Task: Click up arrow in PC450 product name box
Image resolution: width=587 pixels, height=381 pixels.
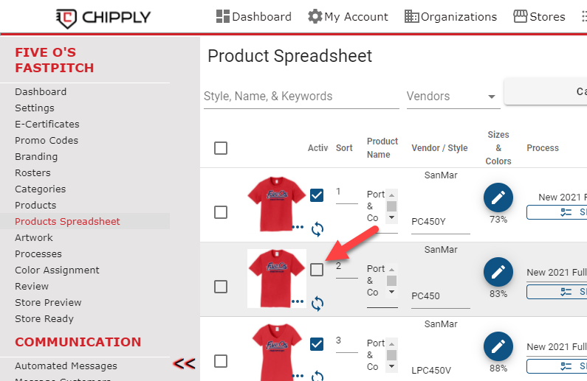Action: pyautogui.click(x=391, y=269)
